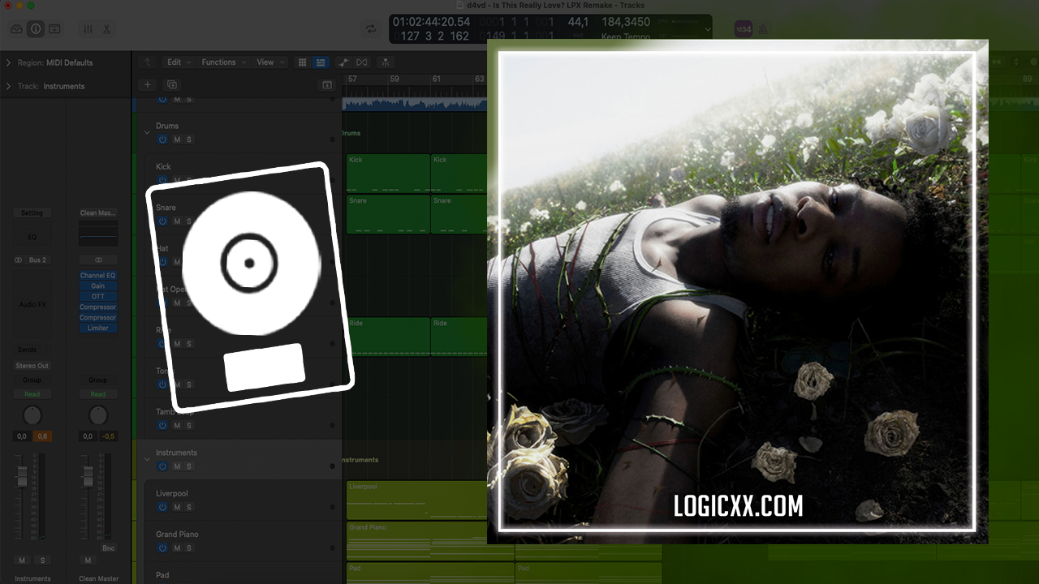Solo the Drums track
1039x584 pixels.
click(189, 140)
